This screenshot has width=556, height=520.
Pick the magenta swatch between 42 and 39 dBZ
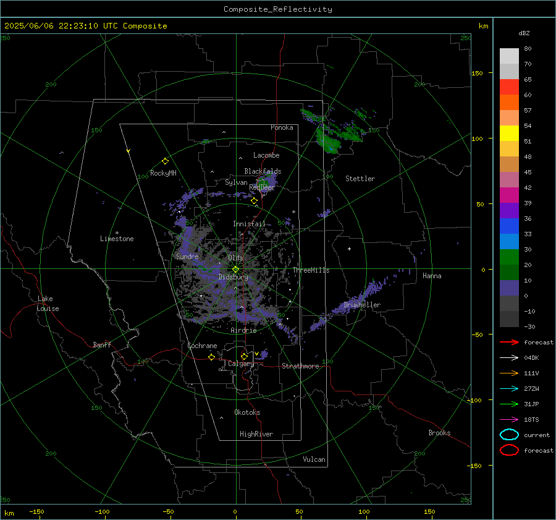(509, 195)
